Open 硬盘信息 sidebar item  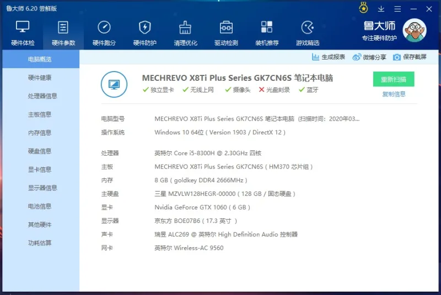(41, 151)
